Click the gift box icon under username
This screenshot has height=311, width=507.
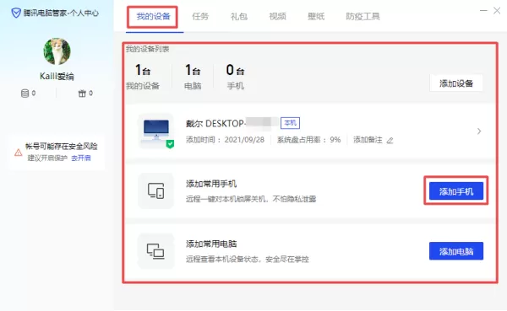[x=82, y=94]
